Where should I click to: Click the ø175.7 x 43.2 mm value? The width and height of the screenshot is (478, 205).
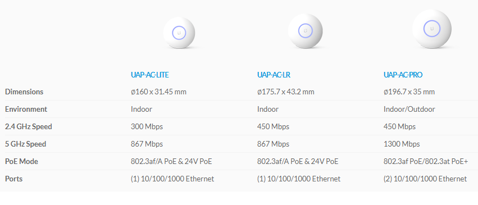[286, 92]
